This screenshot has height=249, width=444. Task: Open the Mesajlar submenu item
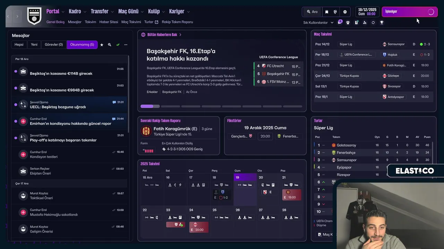(x=75, y=22)
